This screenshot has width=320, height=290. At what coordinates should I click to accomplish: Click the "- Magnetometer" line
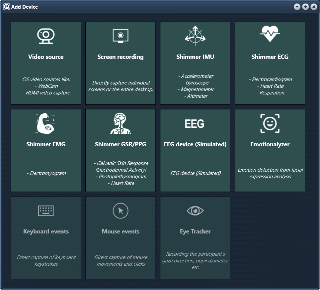pos(196,89)
